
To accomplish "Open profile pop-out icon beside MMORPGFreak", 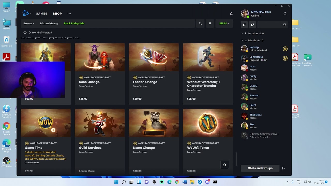I will [x=285, y=13].
